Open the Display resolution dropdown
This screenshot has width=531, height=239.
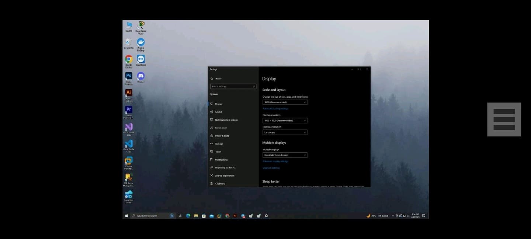click(x=285, y=121)
